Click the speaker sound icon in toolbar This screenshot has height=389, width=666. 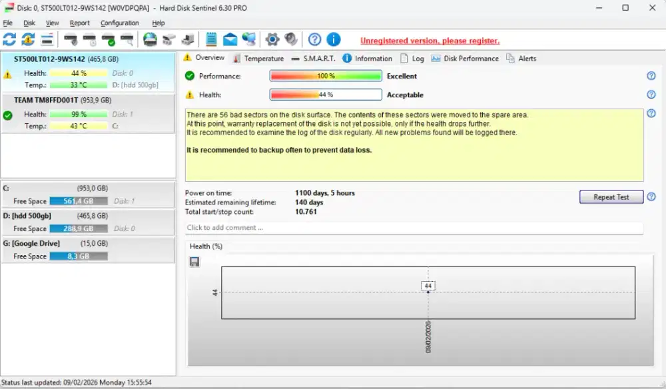tap(291, 40)
